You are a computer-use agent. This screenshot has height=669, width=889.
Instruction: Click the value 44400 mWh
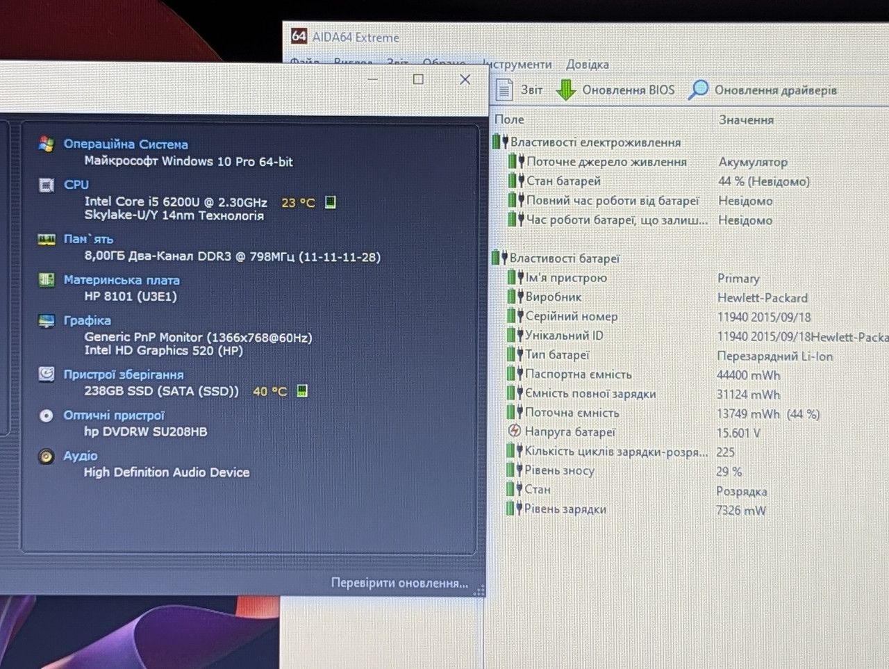click(748, 375)
